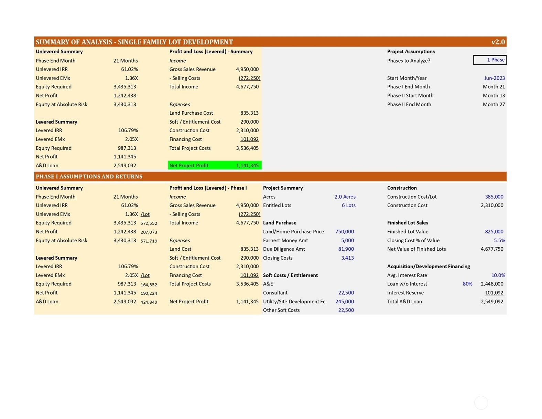The image size is (542, 419).
Task: Select the '5.5%' Closing Cost % of Value
Action: [x=499, y=241]
